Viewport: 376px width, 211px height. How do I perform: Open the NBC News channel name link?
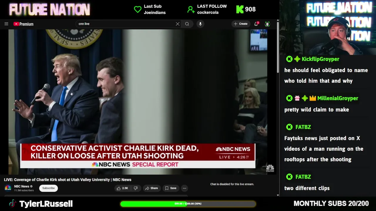[x=22, y=186]
